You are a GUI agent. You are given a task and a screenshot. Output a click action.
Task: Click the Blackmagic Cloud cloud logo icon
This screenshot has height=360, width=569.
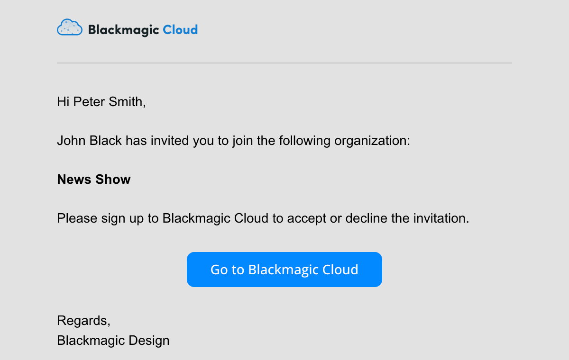click(x=70, y=27)
